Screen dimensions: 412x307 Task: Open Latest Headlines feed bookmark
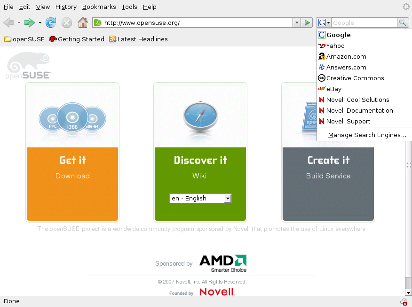pos(138,39)
